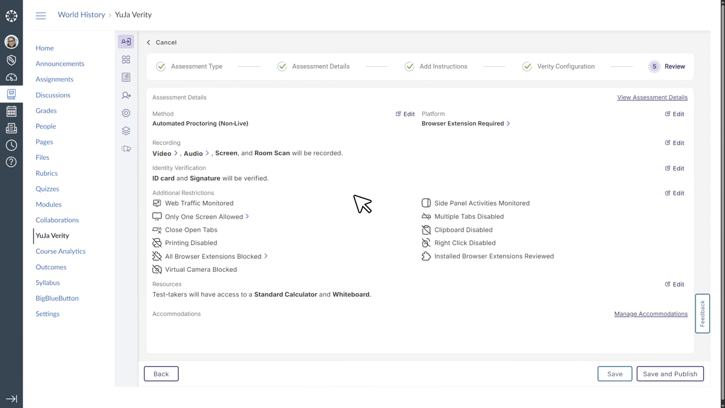Edit Resources settings
The height and width of the screenshot is (408, 725).
click(675, 284)
